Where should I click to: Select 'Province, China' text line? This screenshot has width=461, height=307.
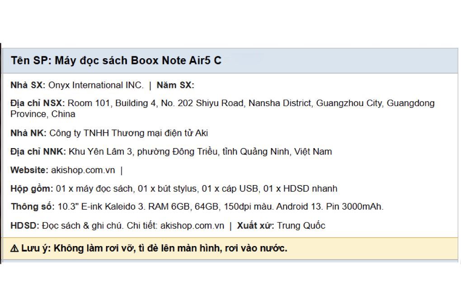pyautogui.click(x=43, y=114)
